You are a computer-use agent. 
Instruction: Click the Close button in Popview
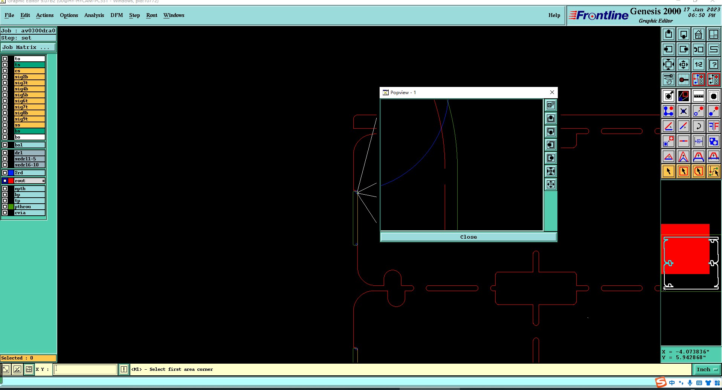[x=468, y=237]
